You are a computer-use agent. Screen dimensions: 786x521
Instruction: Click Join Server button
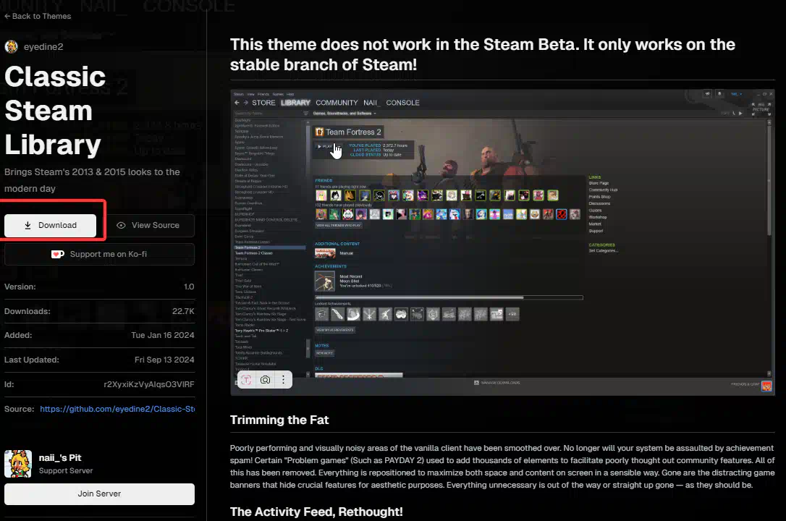tap(99, 494)
